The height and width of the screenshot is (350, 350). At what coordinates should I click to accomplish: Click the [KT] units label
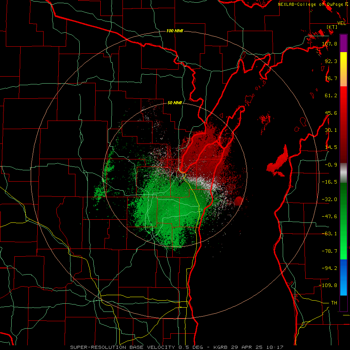[x=332, y=27]
